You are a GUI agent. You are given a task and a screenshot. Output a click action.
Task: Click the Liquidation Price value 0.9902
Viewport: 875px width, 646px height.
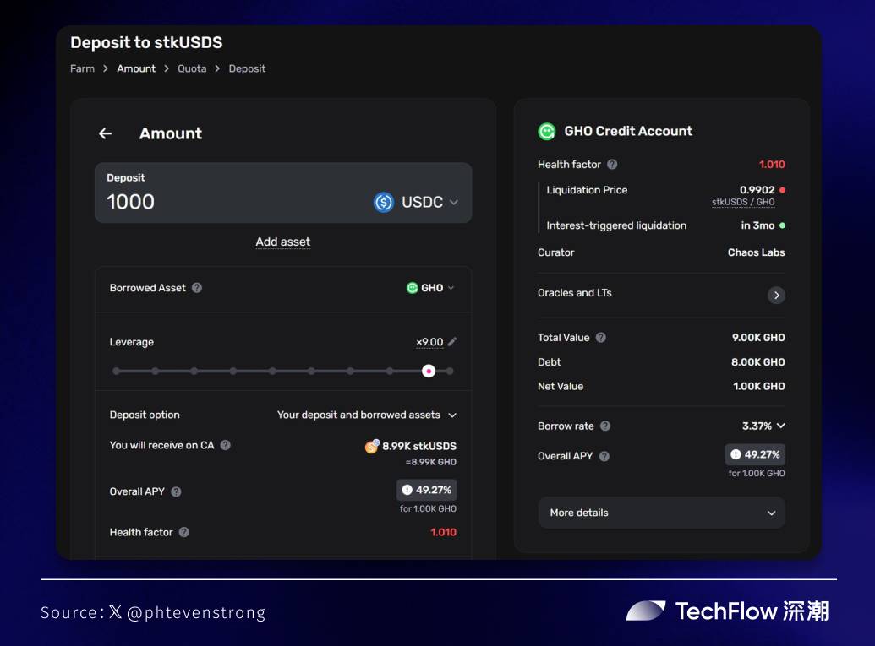point(757,190)
